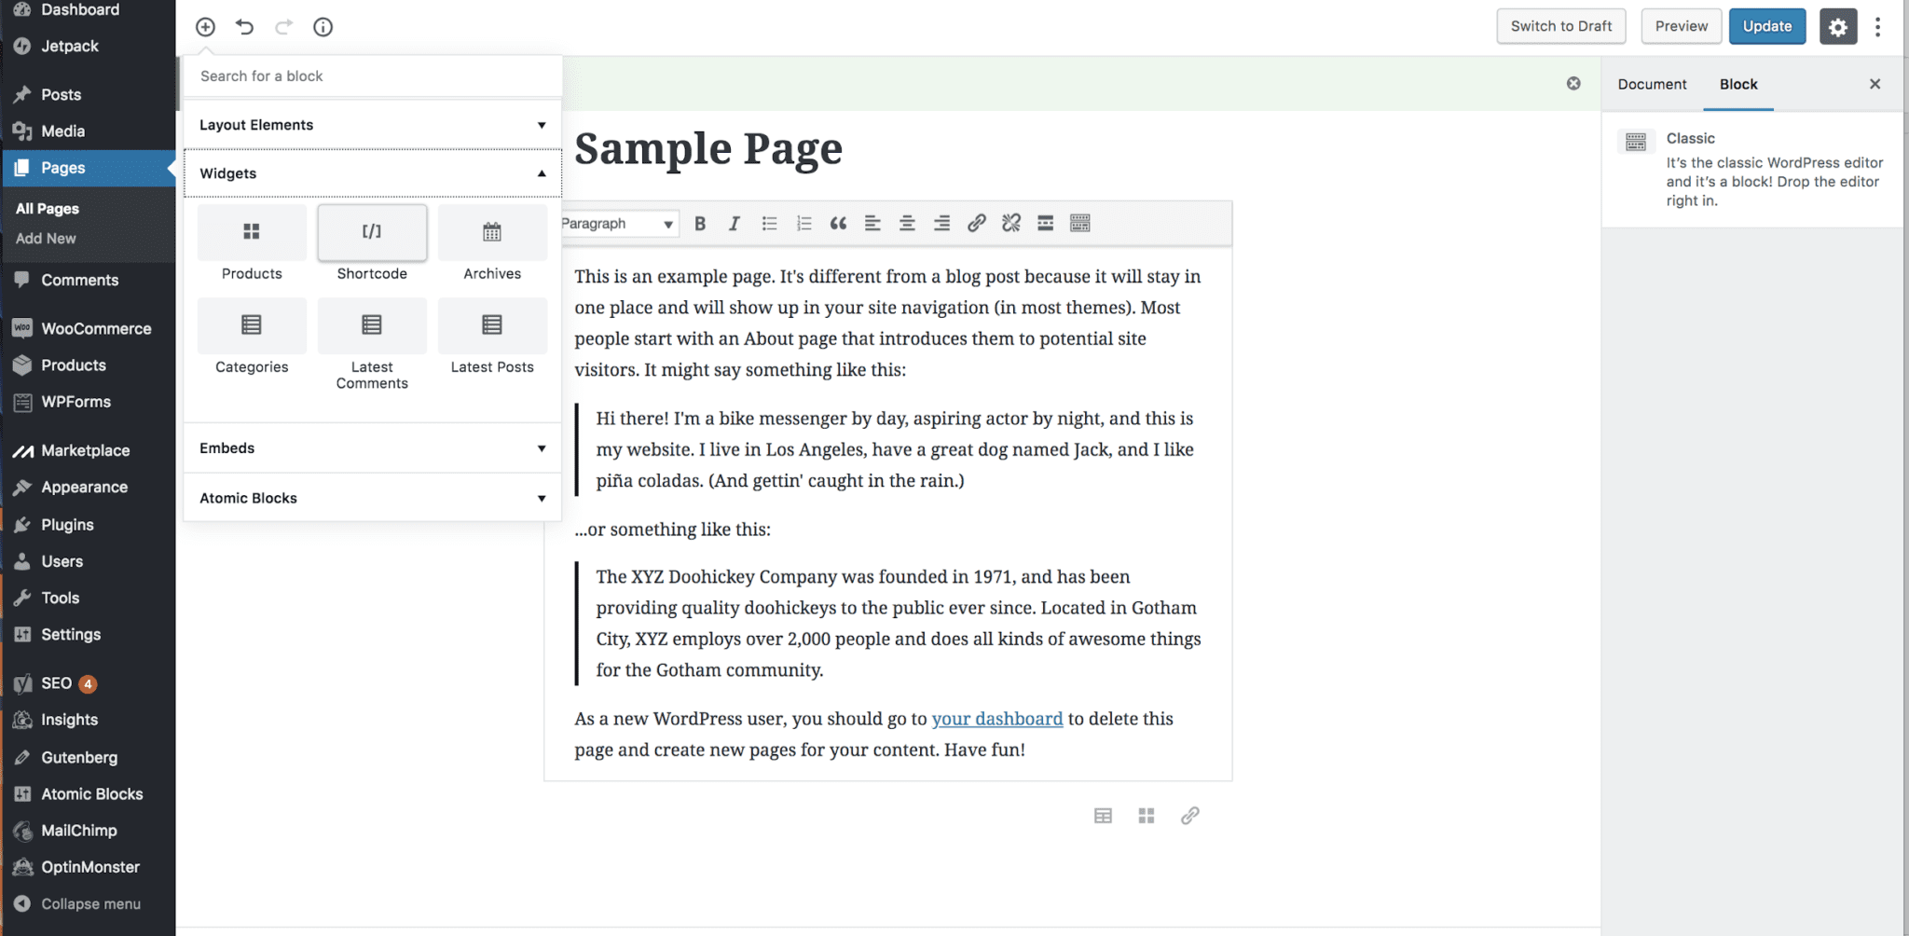1909x936 pixels.
Task: Remove link with the unlink tool
Action: click(1010, 223)
